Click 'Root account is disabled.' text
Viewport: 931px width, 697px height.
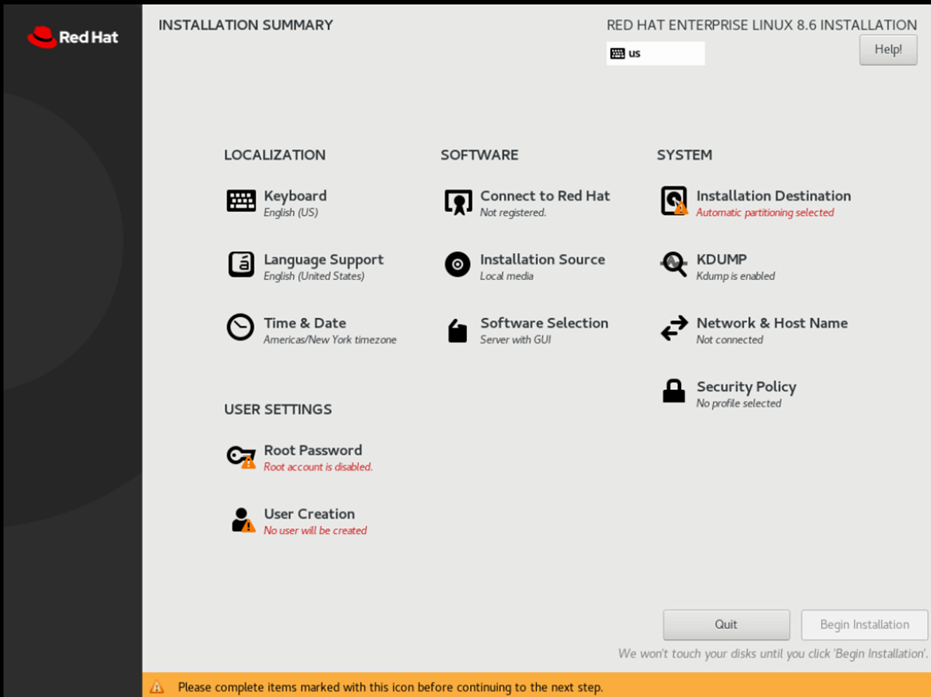point(317,466)
